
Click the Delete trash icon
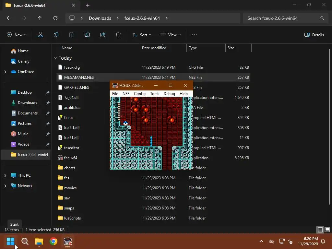coord(118,35)
